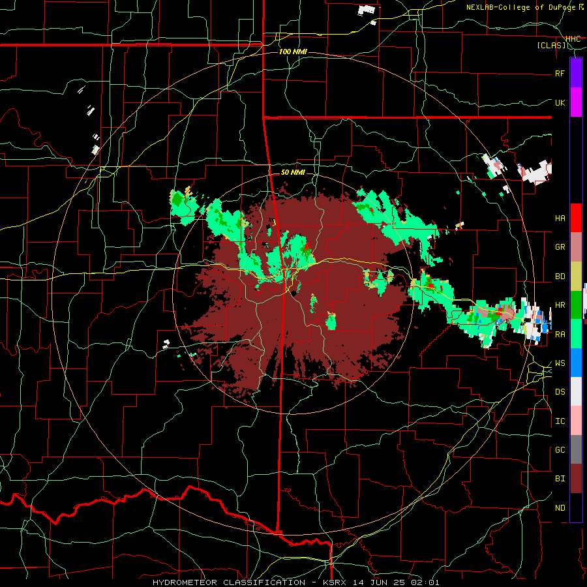Click the [CLAS] units label
587x587 pixels.
[x=551, y=45]
